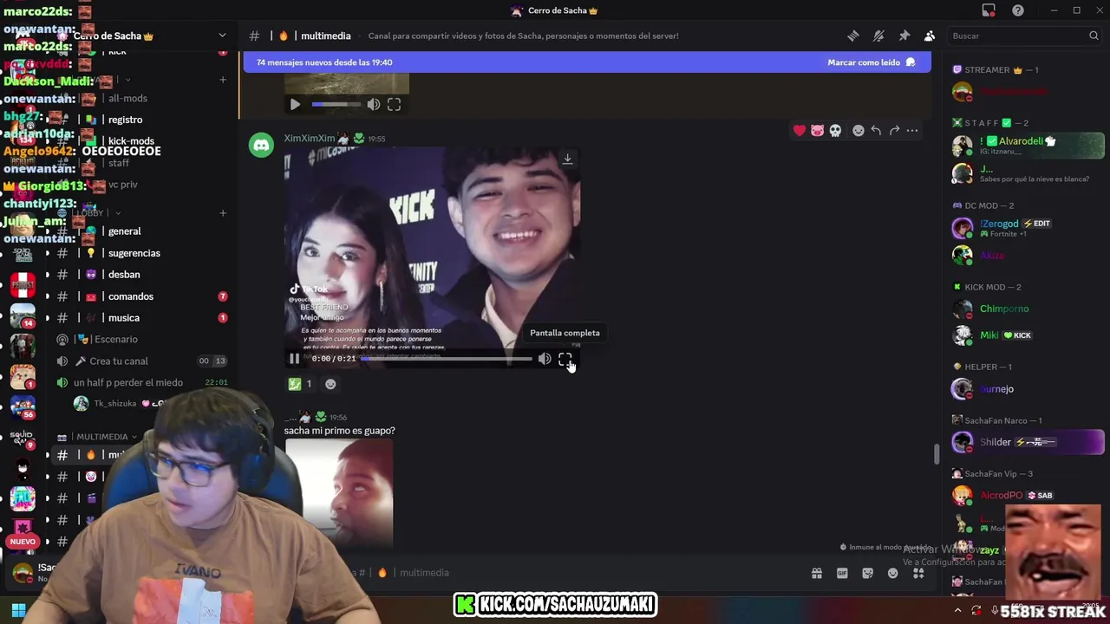Screen dimensions: 1110x624
Task: Fullscreen the upper video attachment
Action: (x=394, y=105)
